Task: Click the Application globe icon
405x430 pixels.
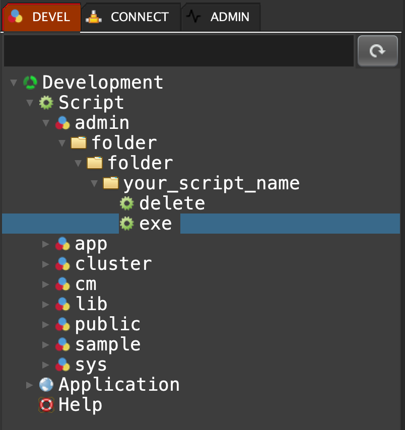Action: [46, 385]
